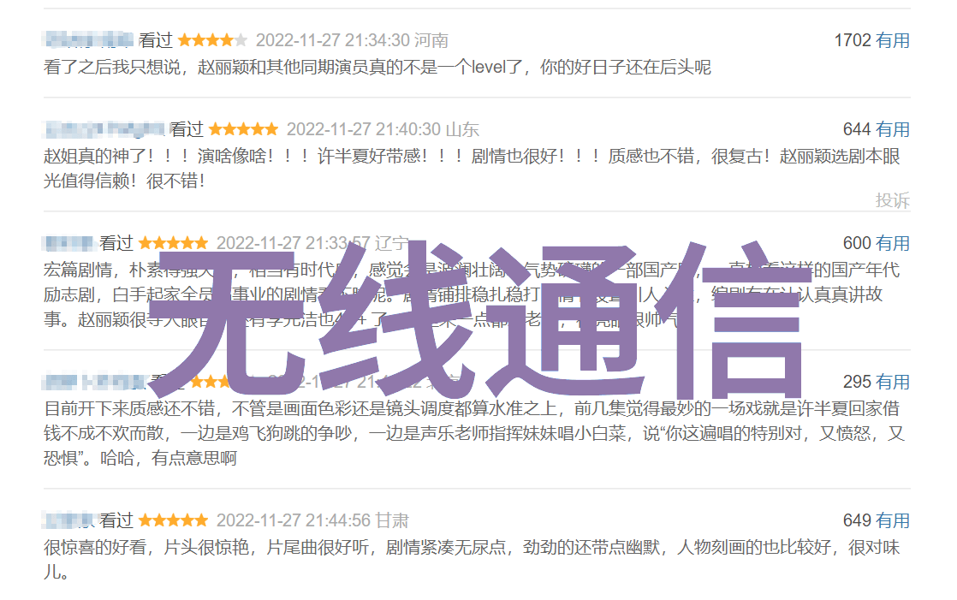Click the 投诉 report link
Image resolution: width=957 pixels, height=600 pixels.
click(x=892, y=200)
